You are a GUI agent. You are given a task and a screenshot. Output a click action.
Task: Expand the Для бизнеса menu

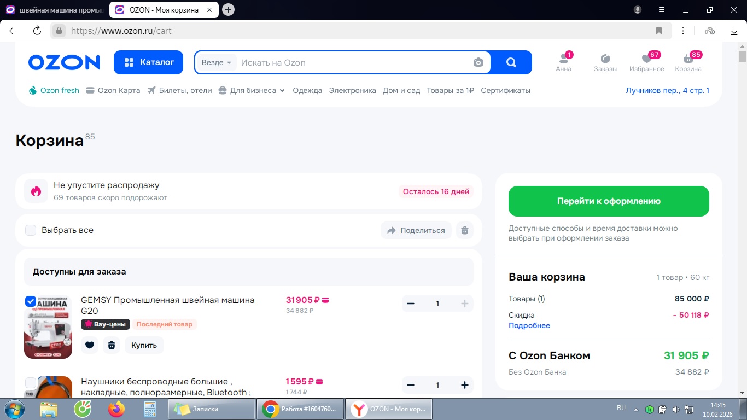click(x=252, y=90)
